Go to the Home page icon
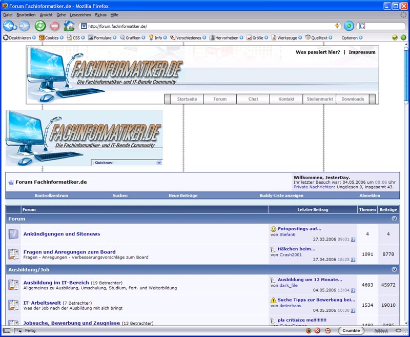The width and height of the screenshot is (410, 337). (x=69, y=26)
